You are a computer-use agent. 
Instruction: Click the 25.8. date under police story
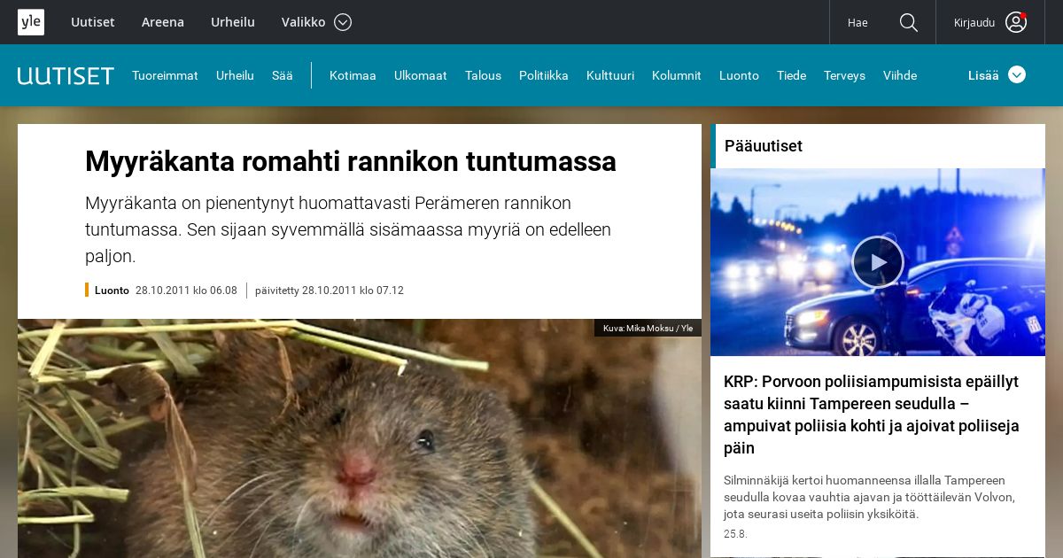(735, 534)
